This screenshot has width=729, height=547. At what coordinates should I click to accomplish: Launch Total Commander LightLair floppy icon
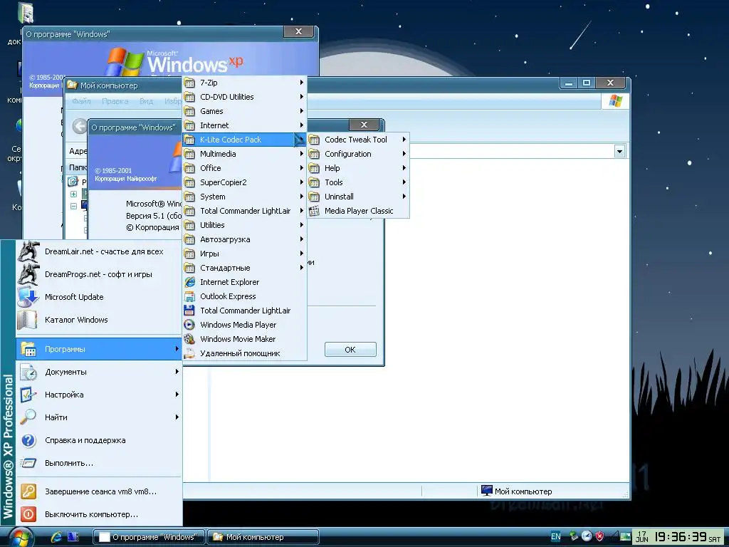click(x=189, y=311)
